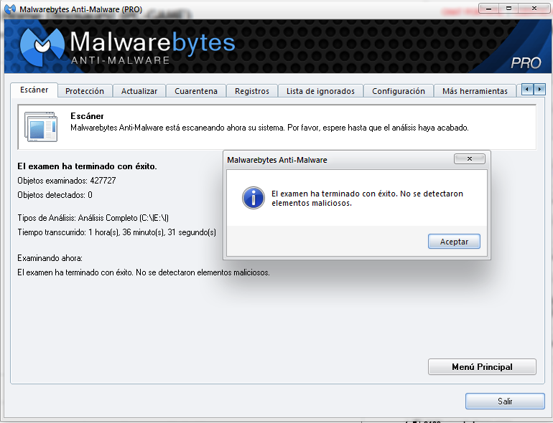Click the left tab scroll arrow
553x423 pixels.
[527, 90]
